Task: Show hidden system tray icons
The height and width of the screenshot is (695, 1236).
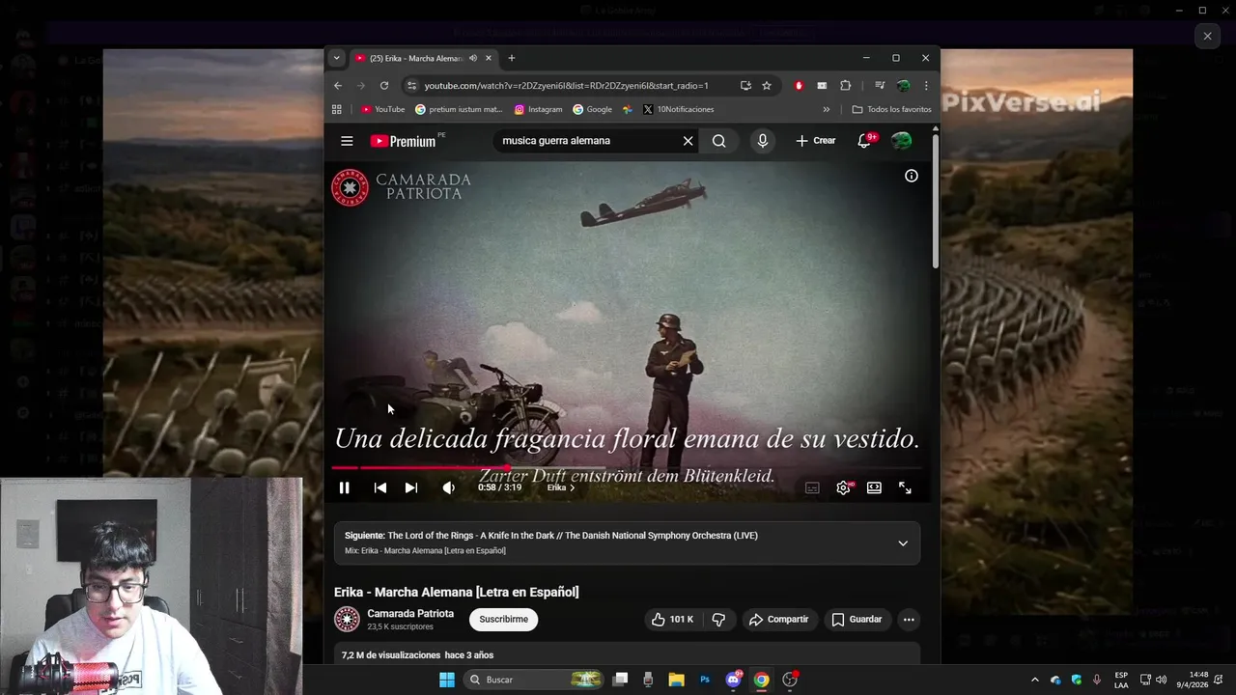Action: (1034, 680)
